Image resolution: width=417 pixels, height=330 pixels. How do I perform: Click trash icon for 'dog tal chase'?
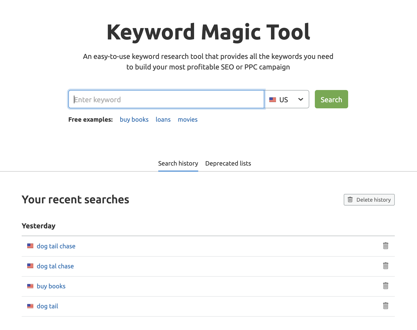pos(386,266)
